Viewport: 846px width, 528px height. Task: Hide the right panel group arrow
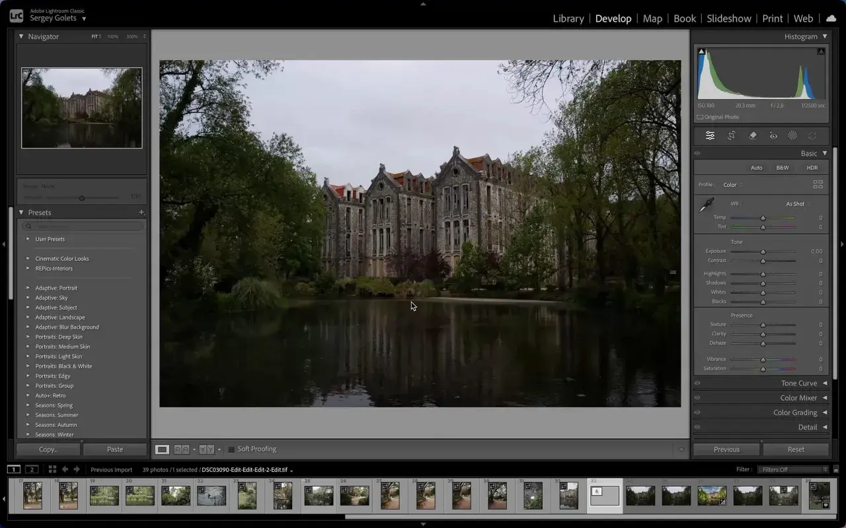[x=842, y=244]
